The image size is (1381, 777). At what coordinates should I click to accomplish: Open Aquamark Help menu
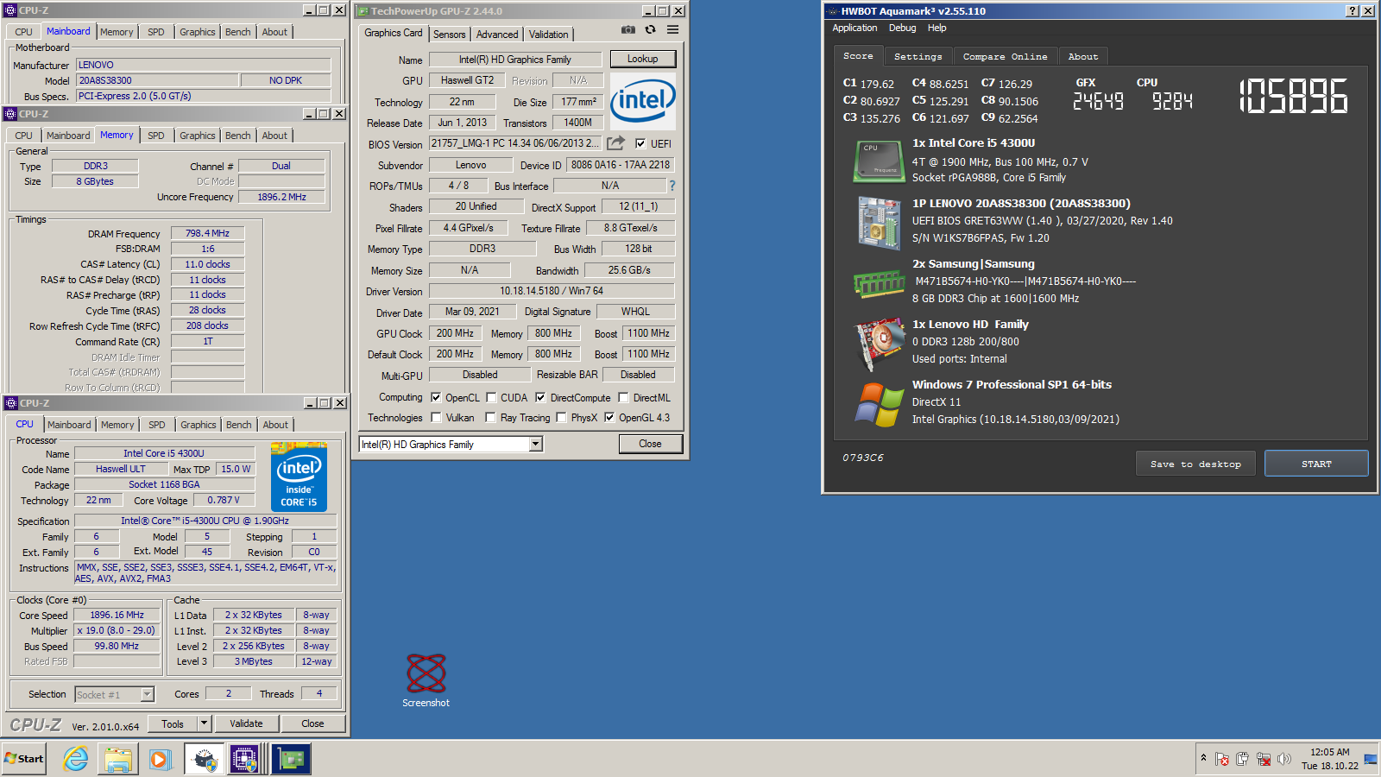click(936, 28)
